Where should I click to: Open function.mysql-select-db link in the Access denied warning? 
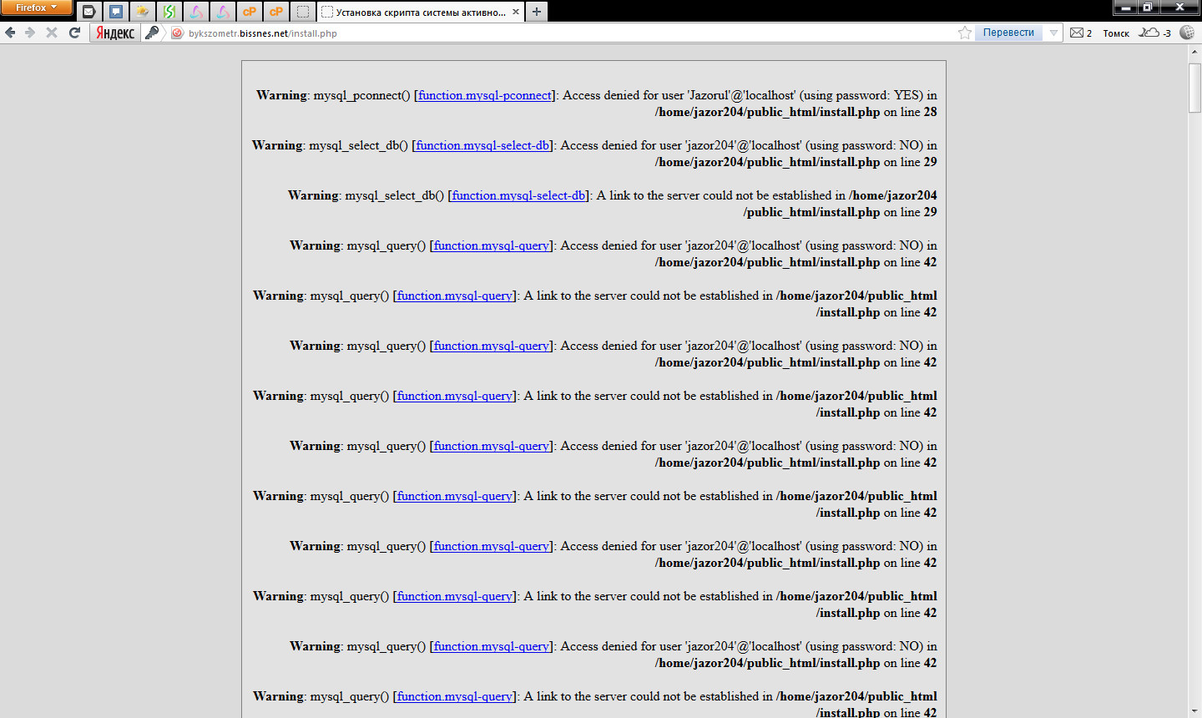click(482, 145)
